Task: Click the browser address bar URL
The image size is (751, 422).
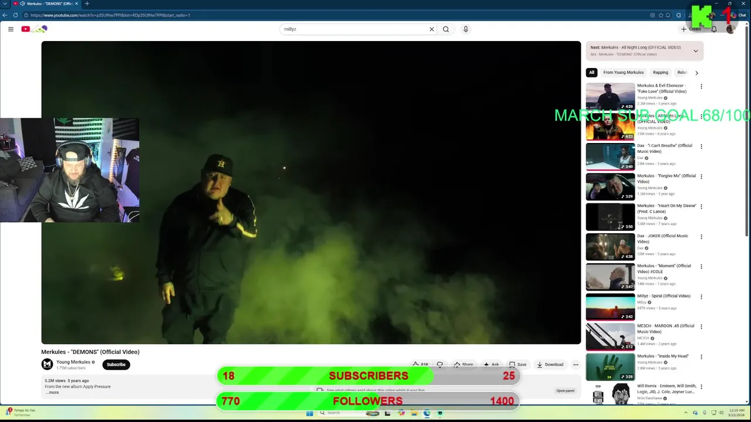Action: (x=110, y=15)
